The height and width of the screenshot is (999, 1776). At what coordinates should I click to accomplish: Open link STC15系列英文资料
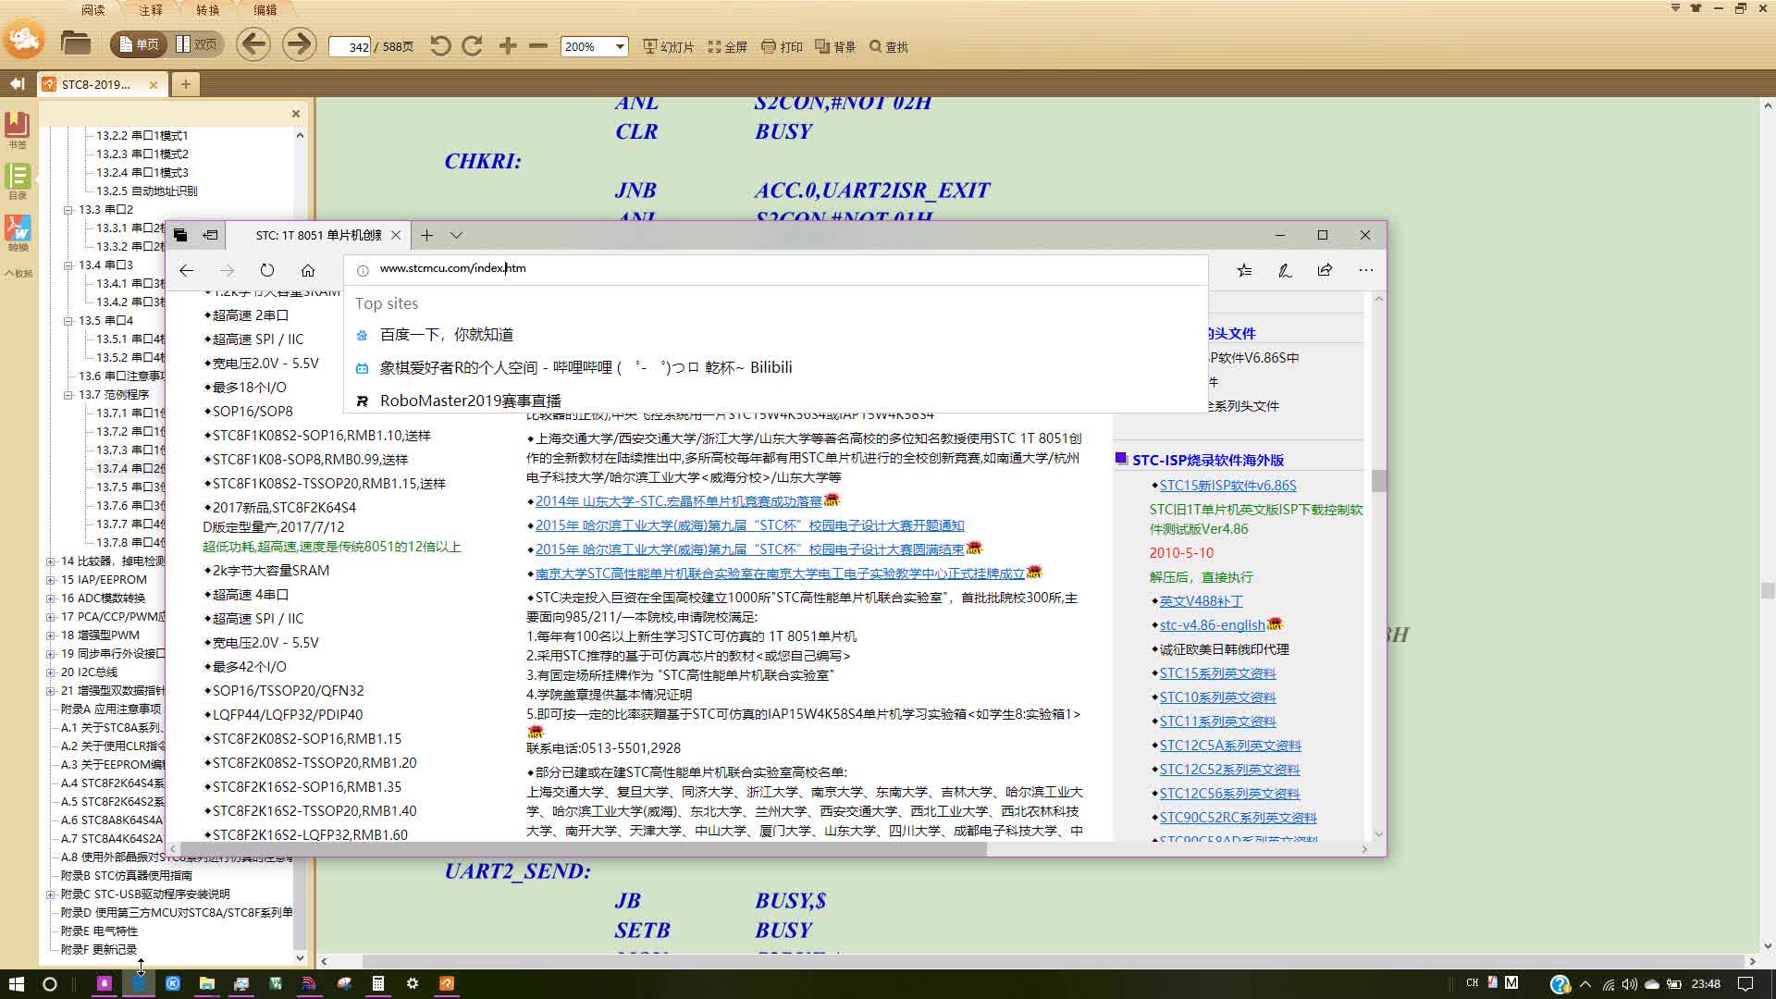pyautogui.click(x=1217, y=673)
